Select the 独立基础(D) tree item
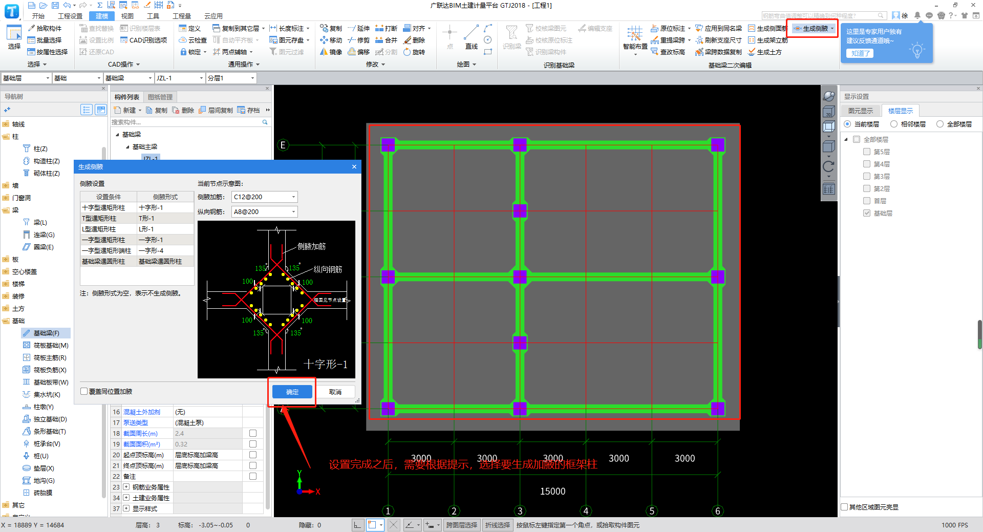983x532 pixels. tap(50, 419)
